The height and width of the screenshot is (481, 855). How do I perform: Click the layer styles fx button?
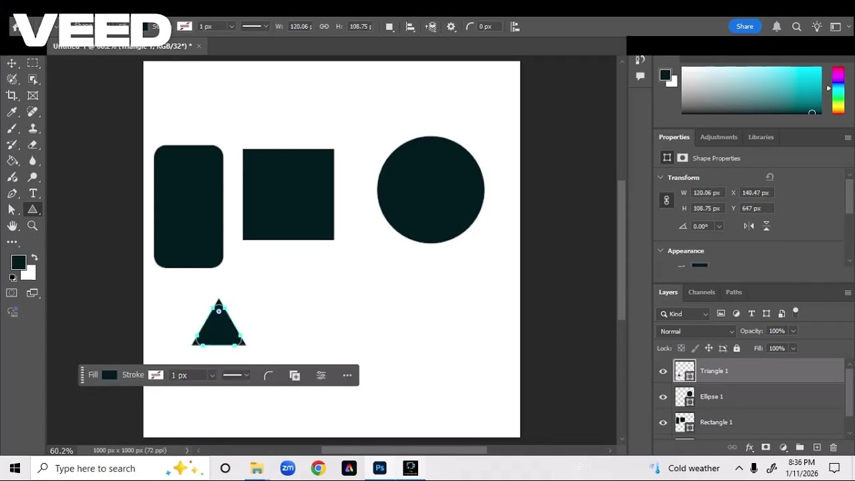(749, 448)
